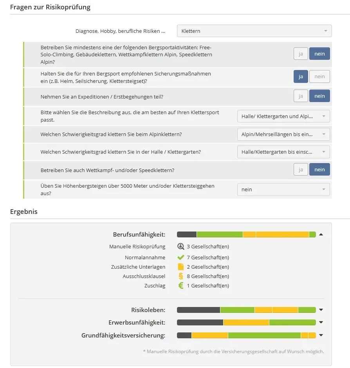Expand the Grundfähigkeitsversicherung result details
350x368 pixels.
pos(321,335)
